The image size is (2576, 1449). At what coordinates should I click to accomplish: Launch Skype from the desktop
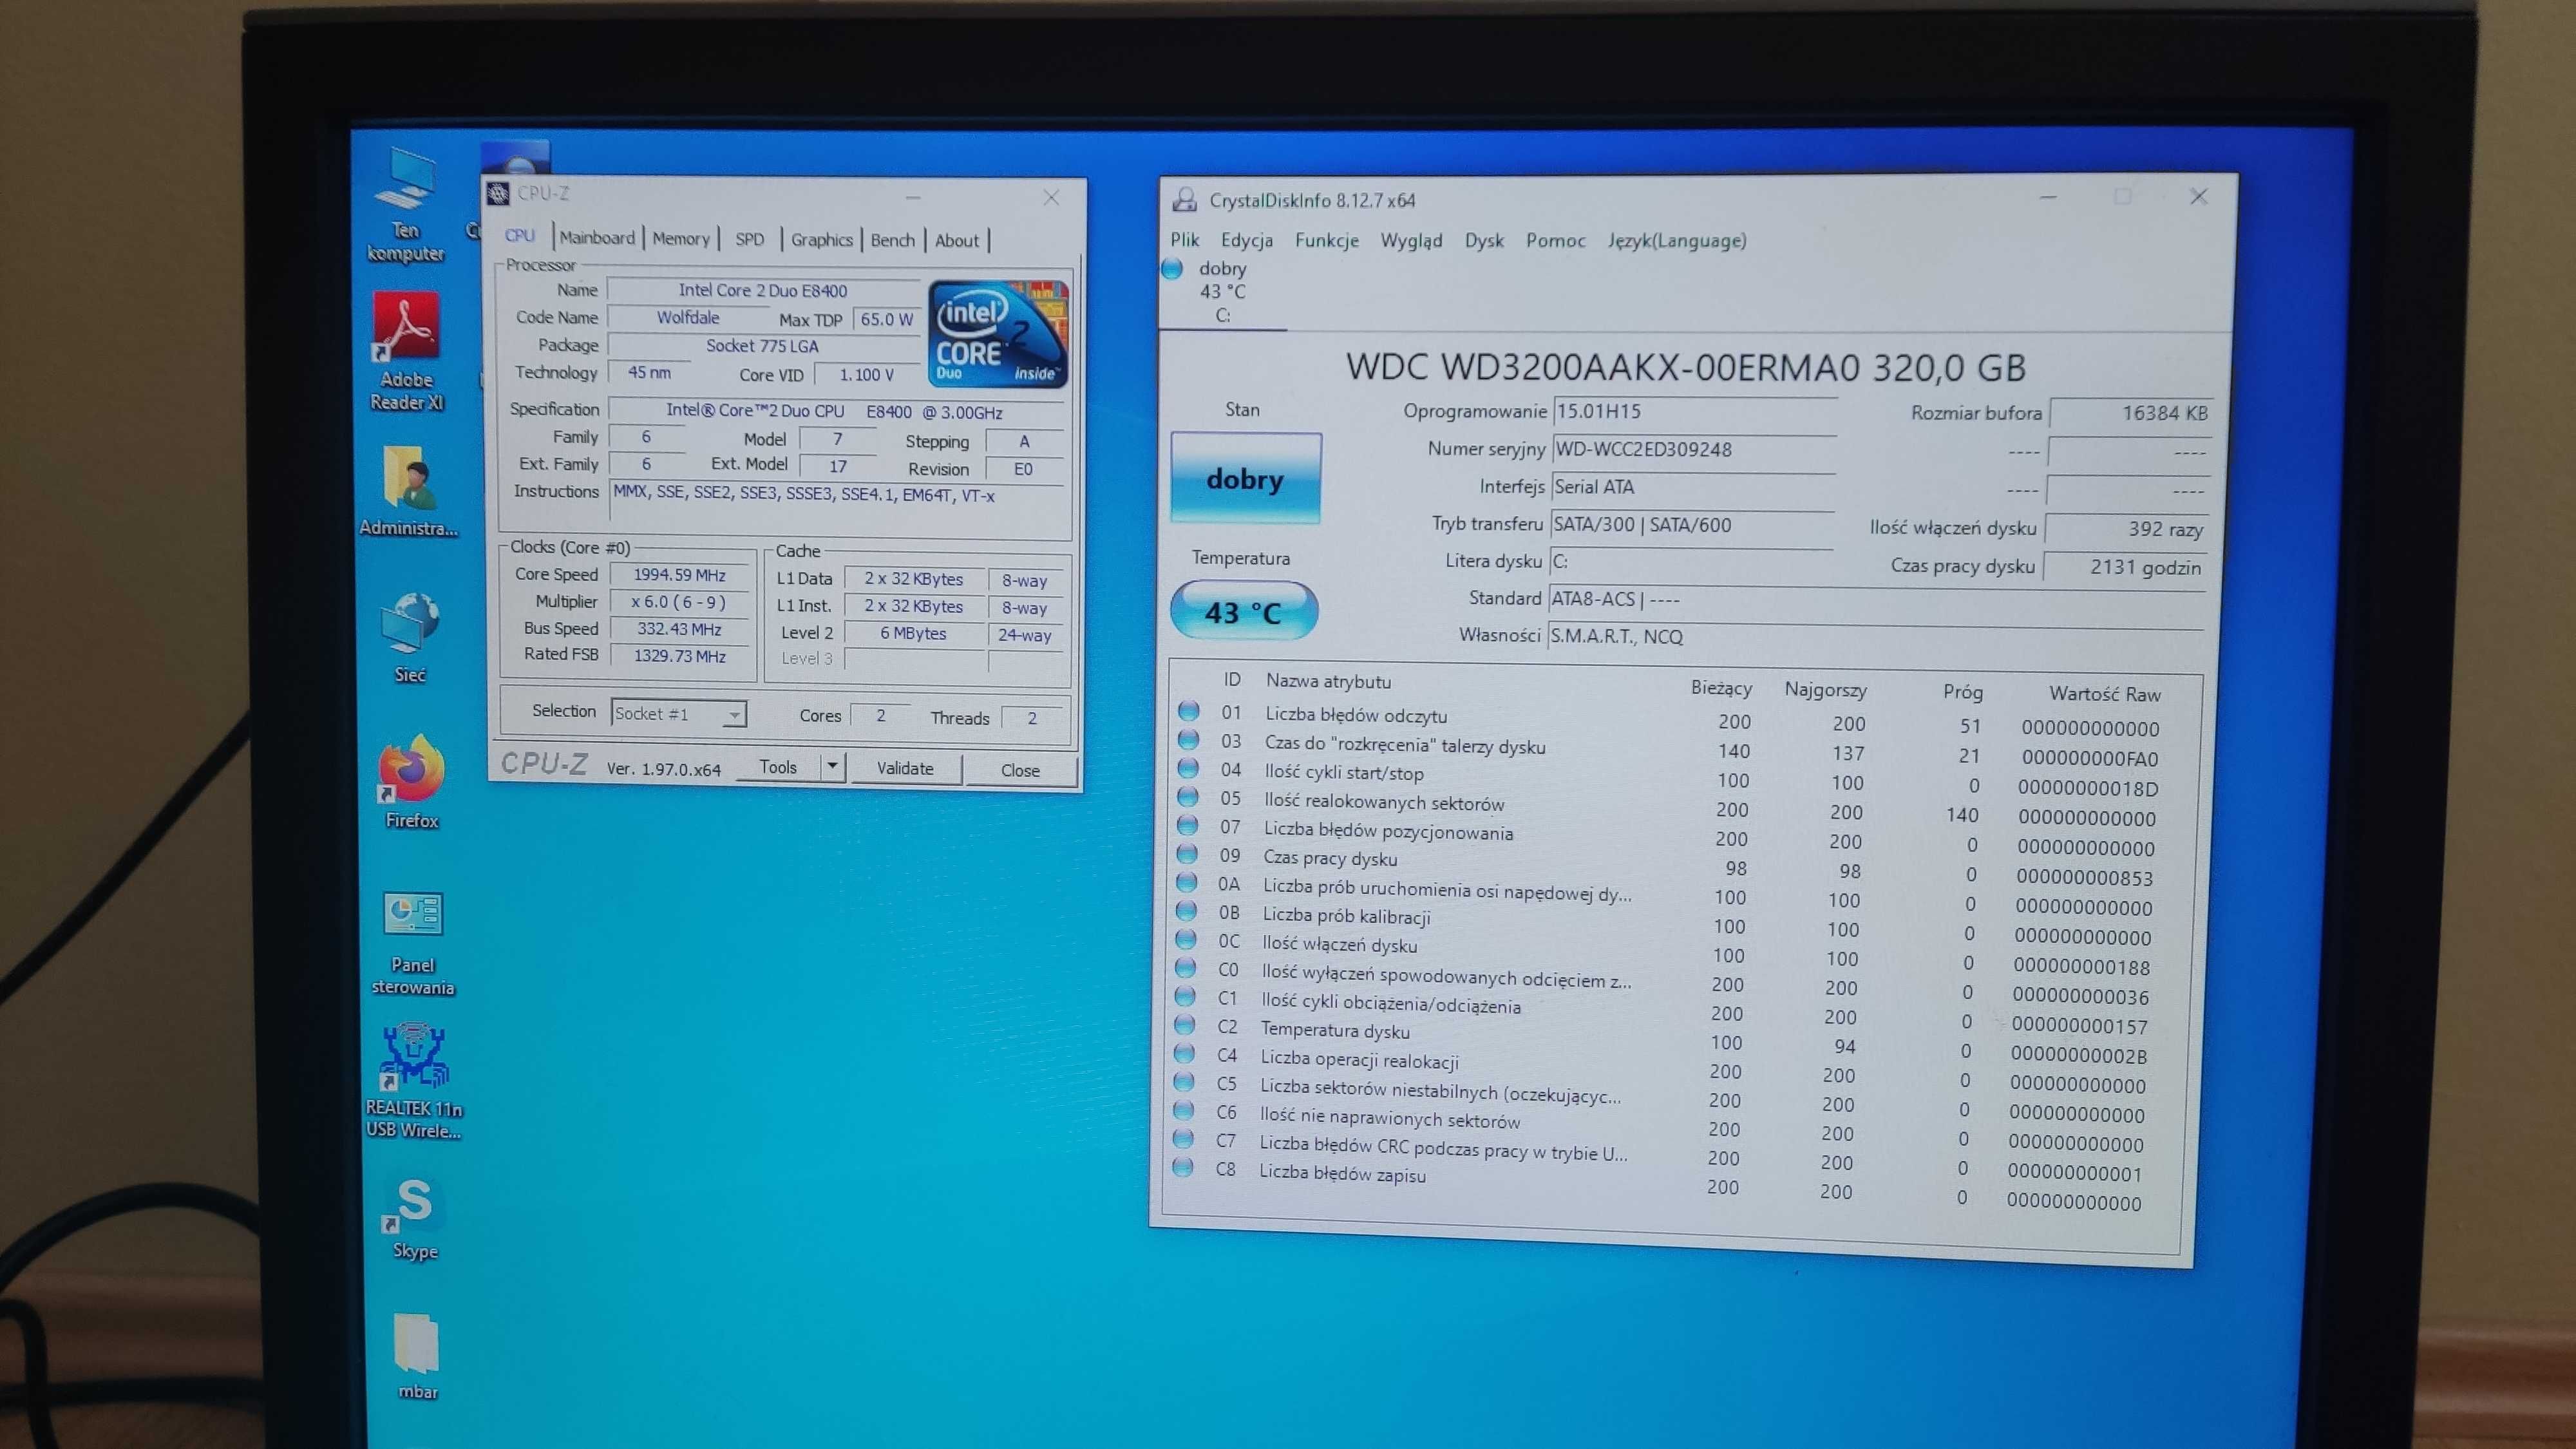[414, 1218]
